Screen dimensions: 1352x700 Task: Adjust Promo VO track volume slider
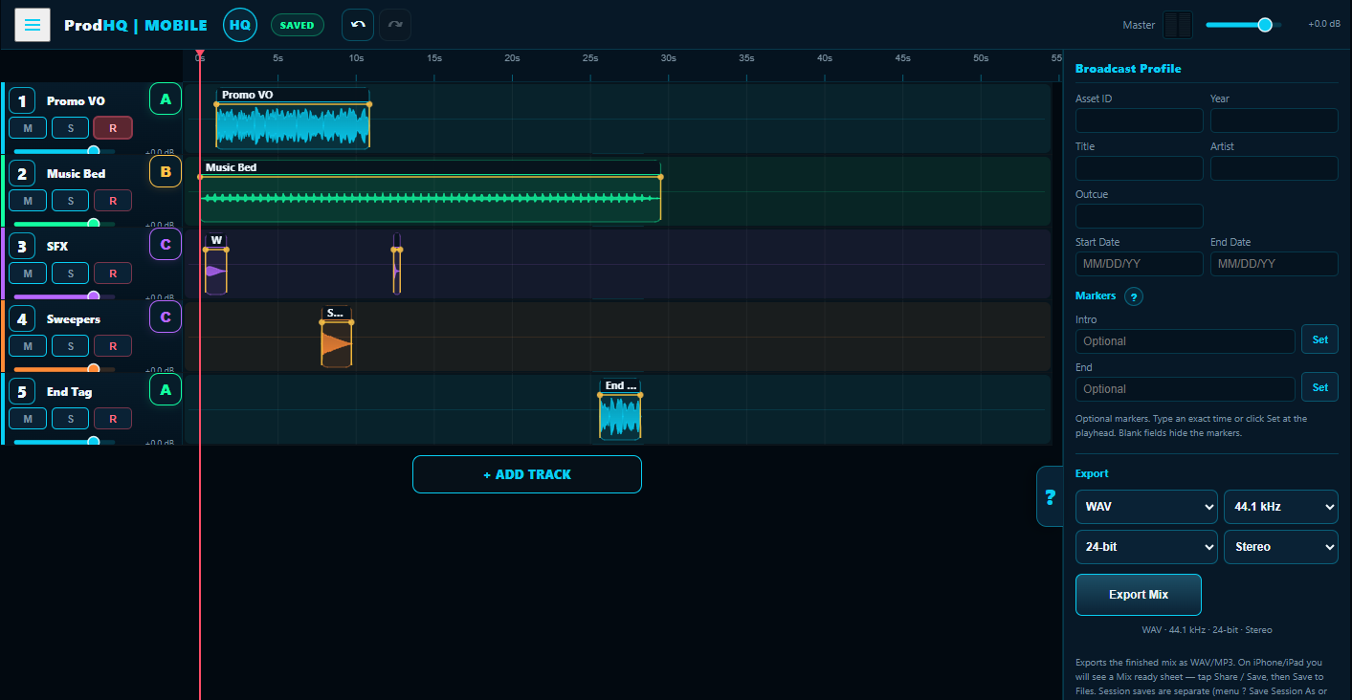(x=64, y=150)
